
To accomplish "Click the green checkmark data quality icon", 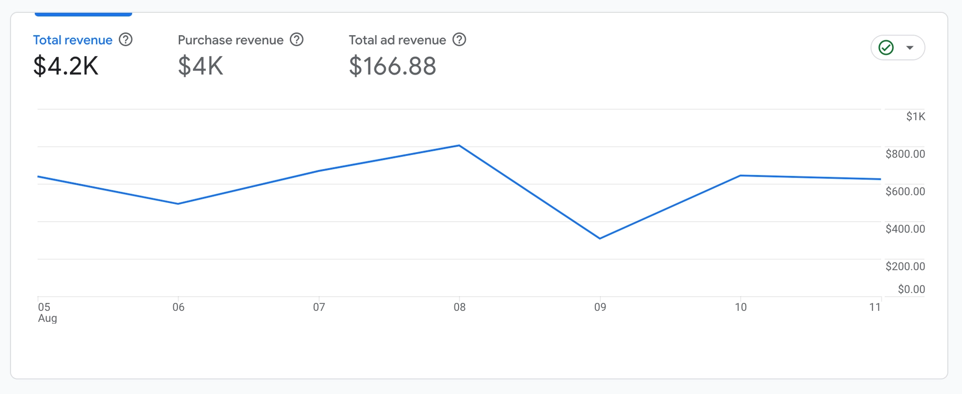I will pyautogui.click(x=886, y=47).
